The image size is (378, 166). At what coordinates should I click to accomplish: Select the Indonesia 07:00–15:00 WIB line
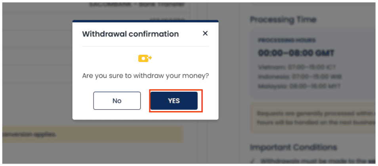click(300, 77)
